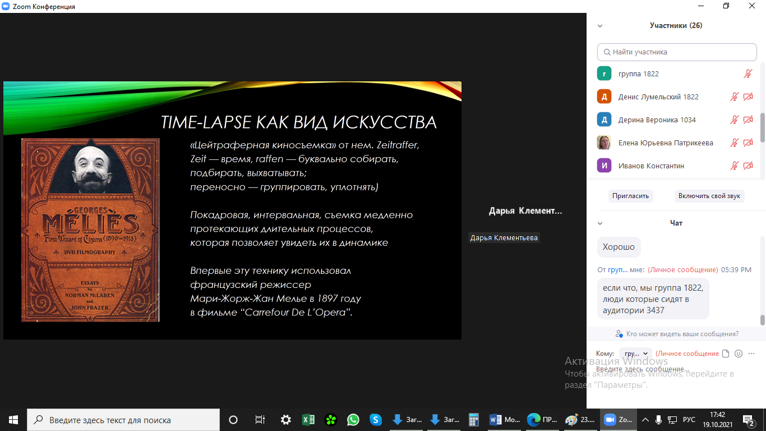Screen dimensions: 766x431
Task: Click the file attachment icon in chat
Action: 726,354
